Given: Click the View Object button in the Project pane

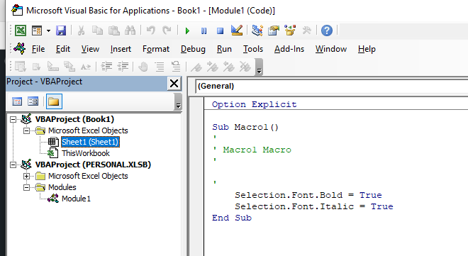Looking at the screenshot, I should pyautogui.click(x=33, y=101).
